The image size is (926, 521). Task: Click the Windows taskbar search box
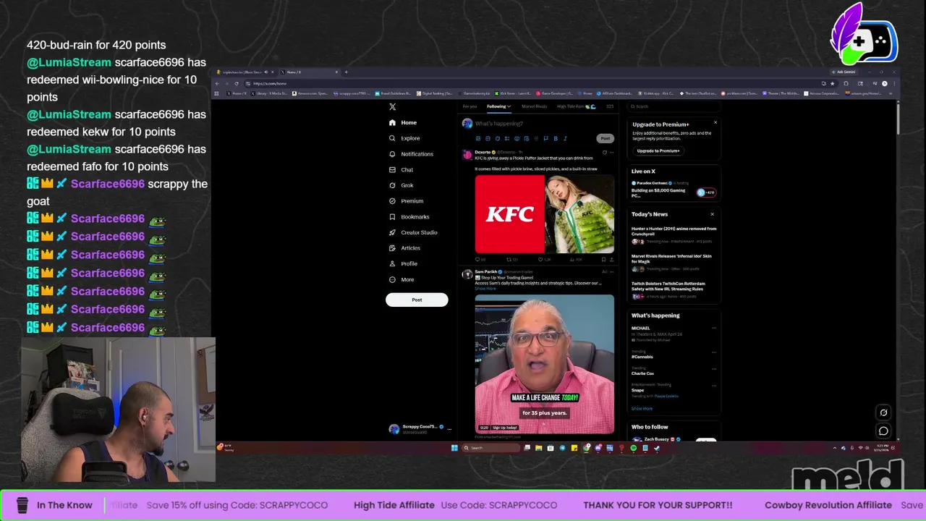point(490,448)
